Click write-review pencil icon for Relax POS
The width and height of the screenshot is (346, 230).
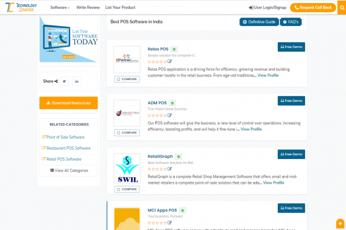pyautogui.click(x=169, y=61)
